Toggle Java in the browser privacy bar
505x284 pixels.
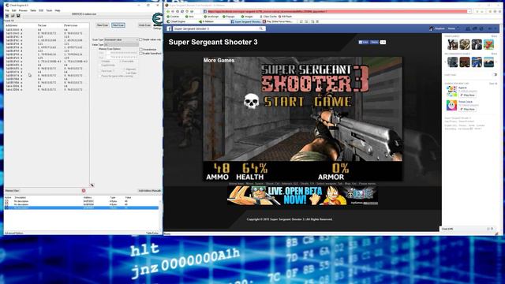point(189,17)
